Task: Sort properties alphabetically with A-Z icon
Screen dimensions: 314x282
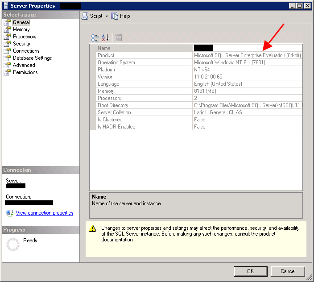Action: (x=105, y=37)
